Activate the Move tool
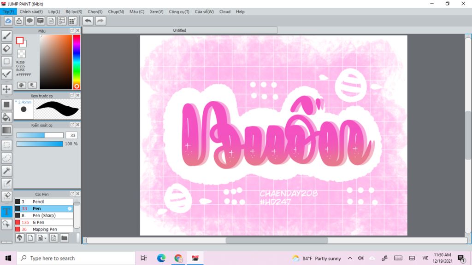This screenshot has width=472, height=265. click(6, 89)
